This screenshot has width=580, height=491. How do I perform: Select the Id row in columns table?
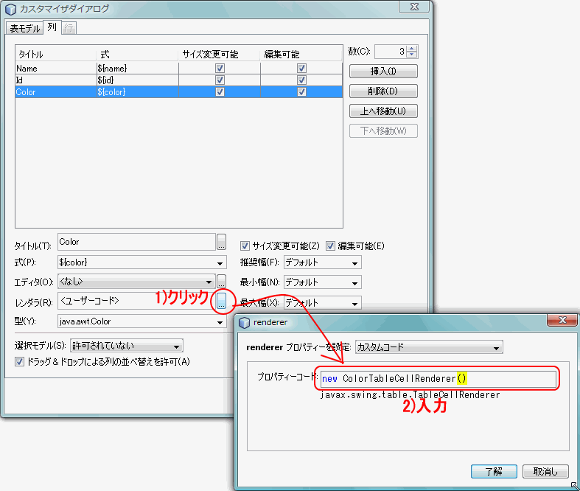177,80
